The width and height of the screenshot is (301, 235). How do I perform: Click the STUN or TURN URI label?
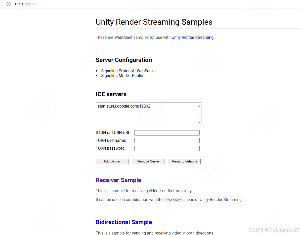(x=113, y=133)
